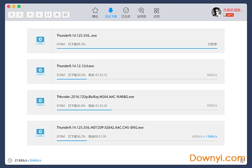Click the clock speed icon in status bar
252x168 pixels.
point(10,160)
